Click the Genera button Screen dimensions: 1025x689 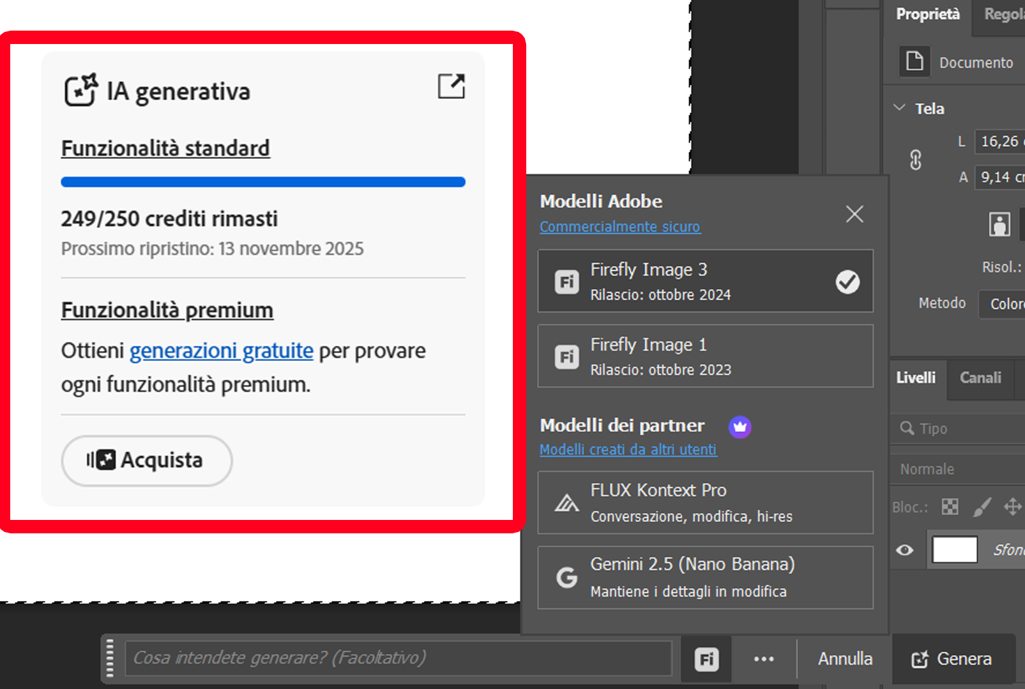pos(952,659)
